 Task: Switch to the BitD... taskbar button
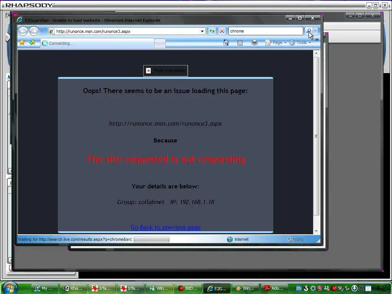pos(188,288)
